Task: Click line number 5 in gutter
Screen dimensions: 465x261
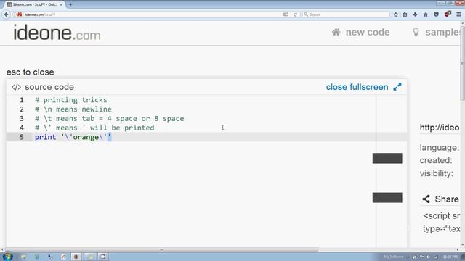Action: 22,137
